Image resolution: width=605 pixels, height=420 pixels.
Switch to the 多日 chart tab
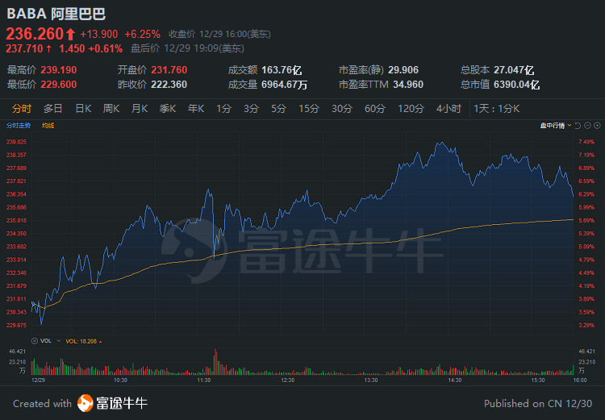coord(53,109)
